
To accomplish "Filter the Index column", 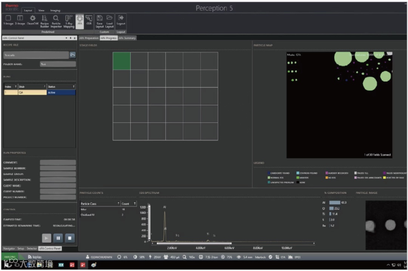I will click(15, 87).
